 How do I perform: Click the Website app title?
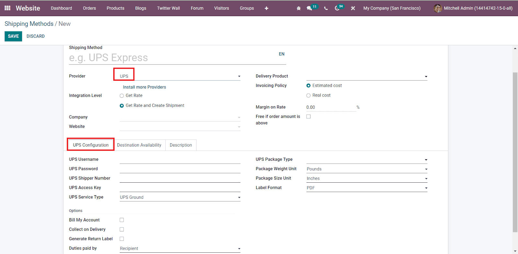pyautogui.click(x=28, y=8)
